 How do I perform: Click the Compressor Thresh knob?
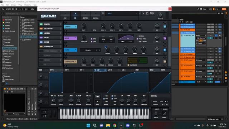[84, 61]
